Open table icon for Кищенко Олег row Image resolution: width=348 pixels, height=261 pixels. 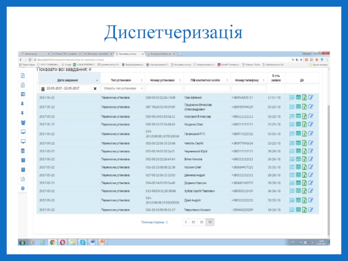point(298,124)
